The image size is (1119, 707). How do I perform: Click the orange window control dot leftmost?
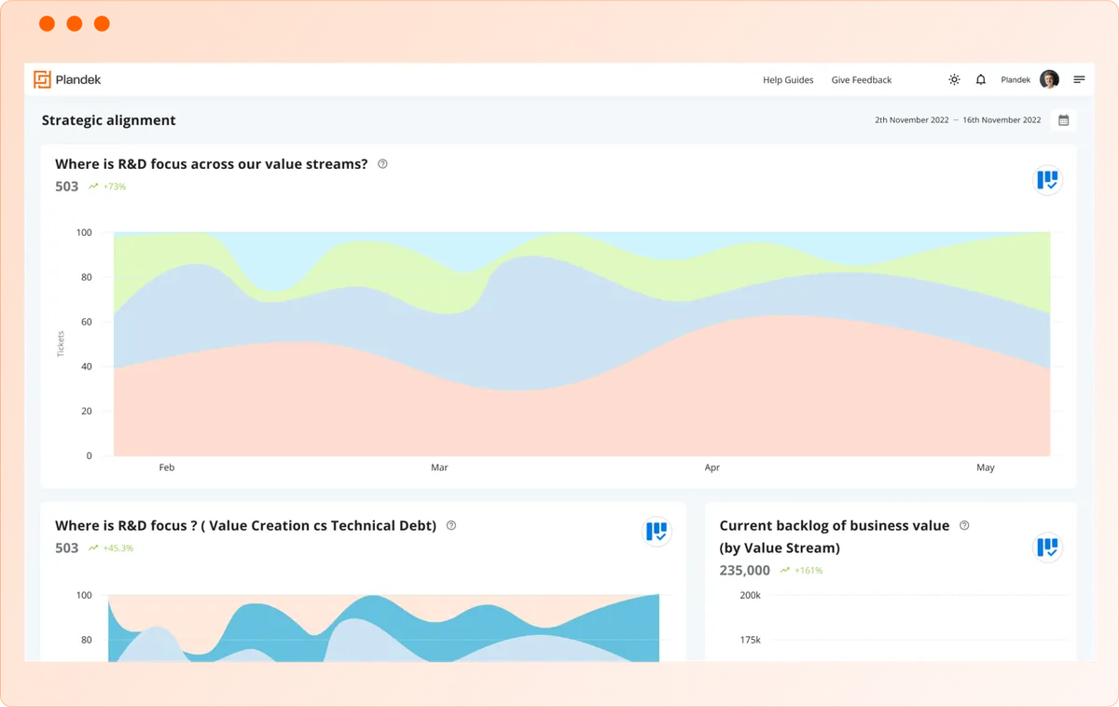47,24
